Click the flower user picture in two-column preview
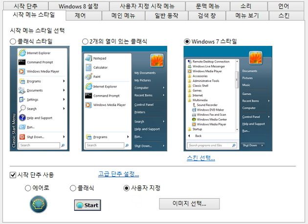Viewport: 308px width, 224px height. click(157, 61)
